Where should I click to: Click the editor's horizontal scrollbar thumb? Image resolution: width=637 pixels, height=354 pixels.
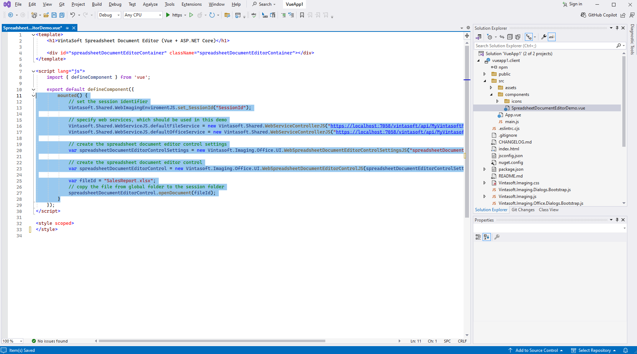coord(212,341)
